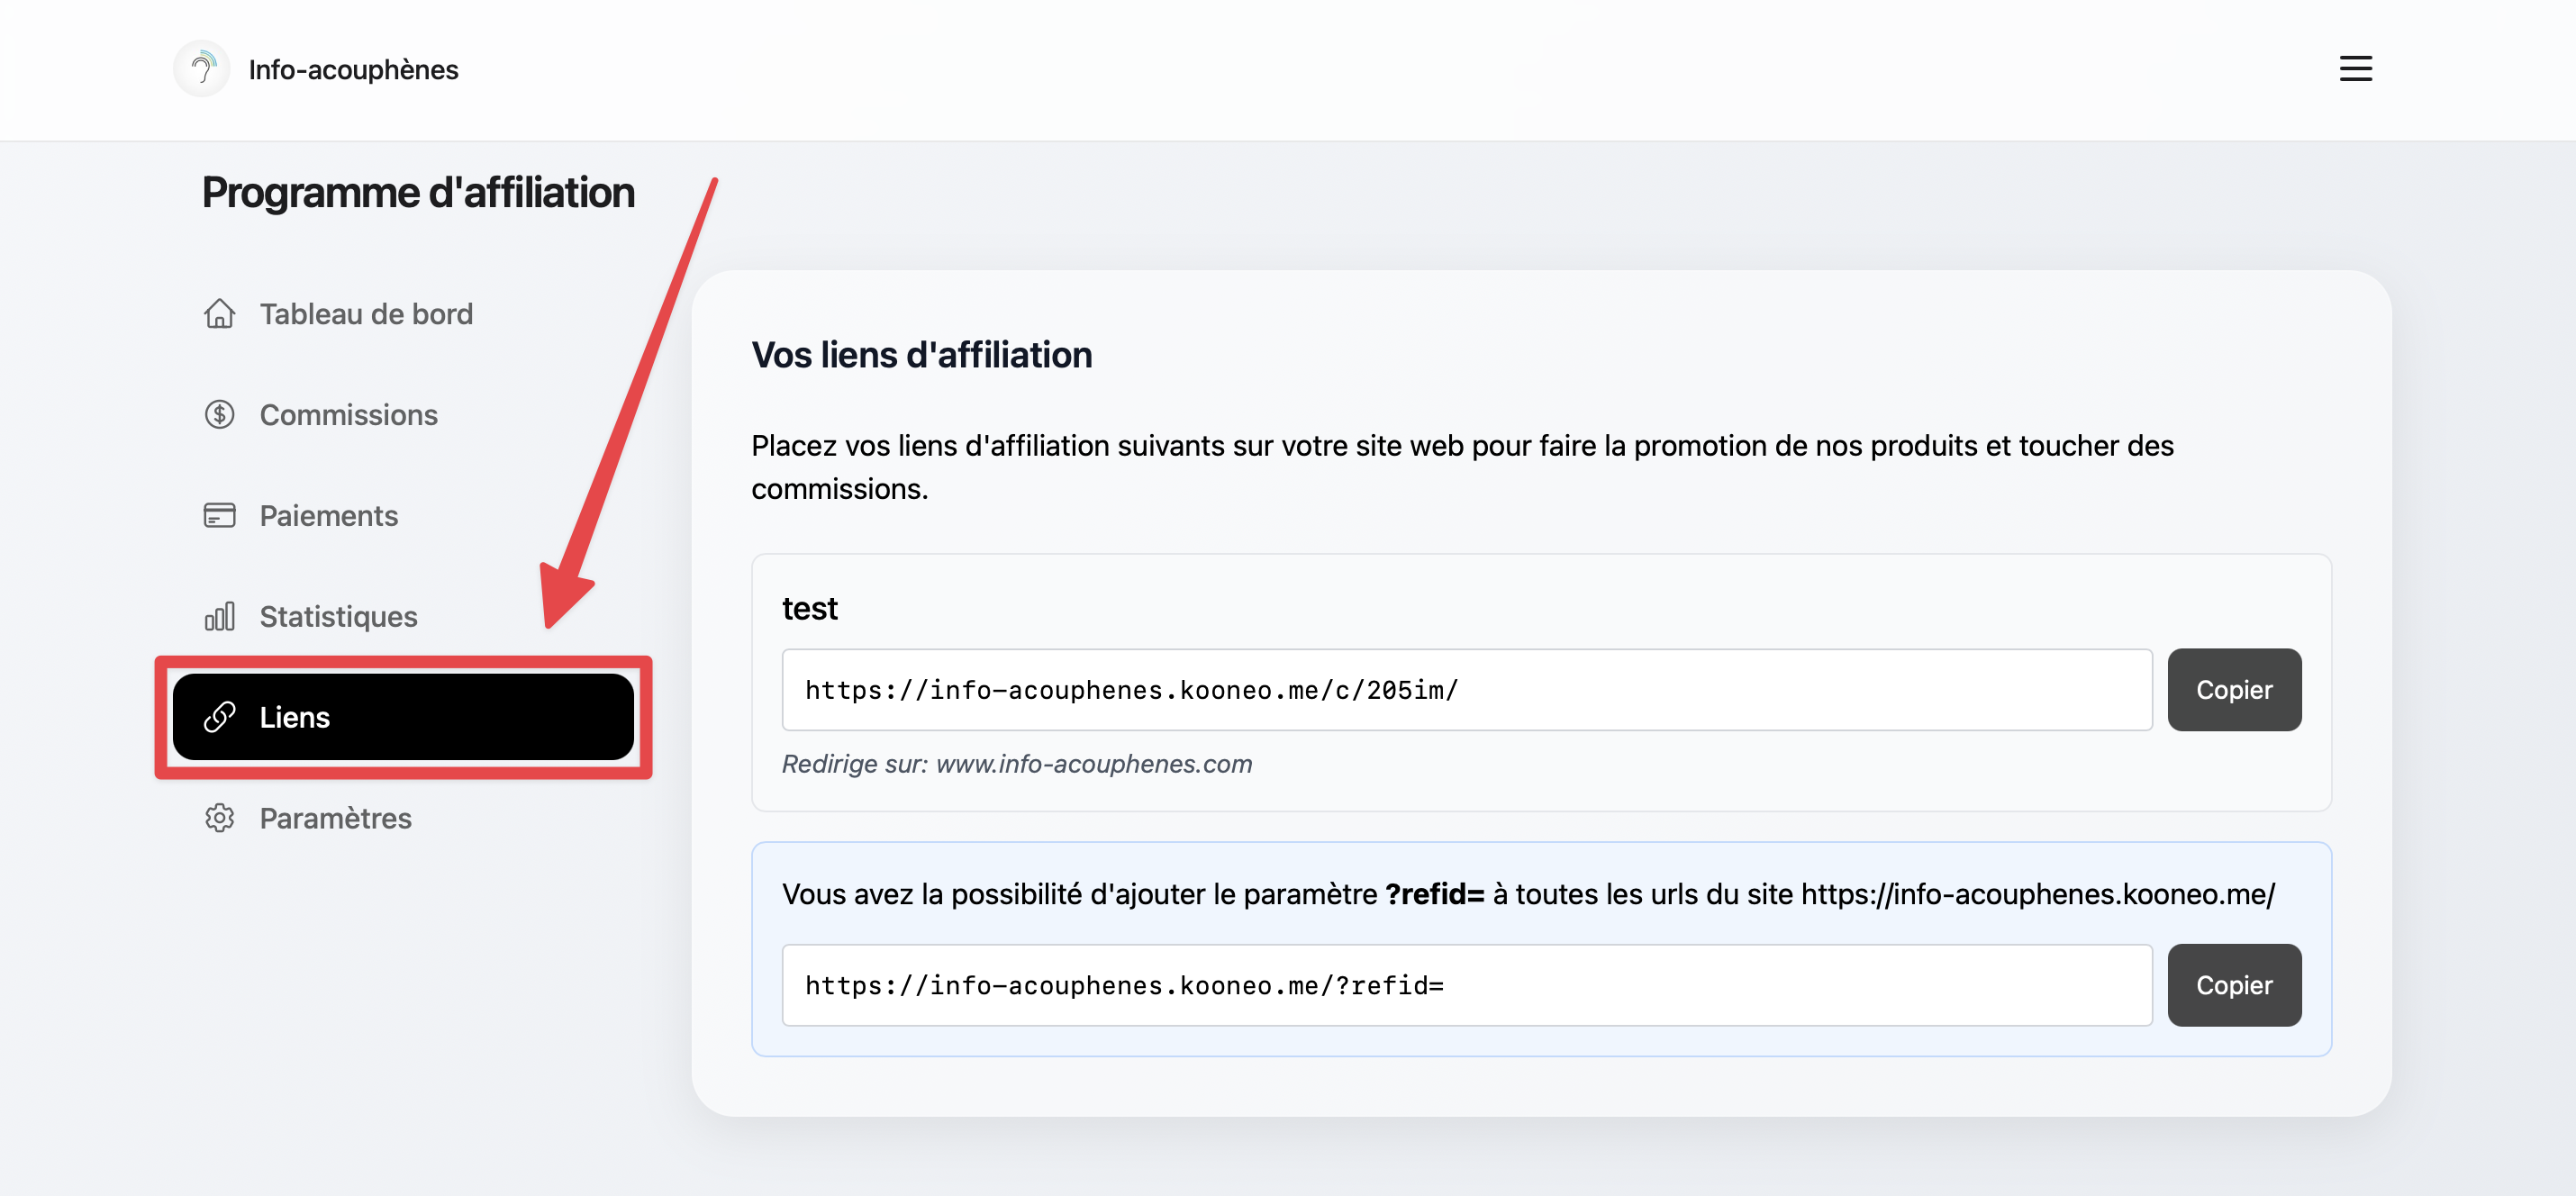
Task: Click the Info-acouphènes ear logo icon
Action: click(x=201, y=69)
